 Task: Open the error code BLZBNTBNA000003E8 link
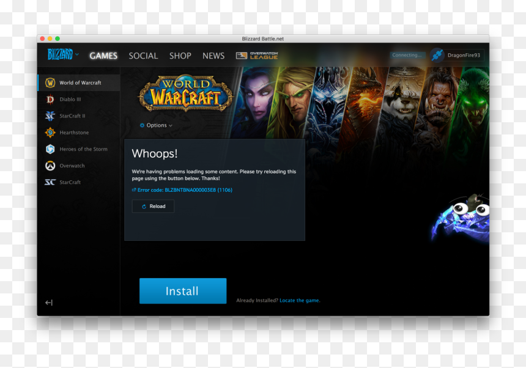[182, 190]
